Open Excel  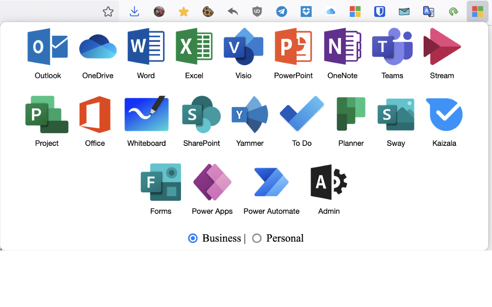point(194,46)
